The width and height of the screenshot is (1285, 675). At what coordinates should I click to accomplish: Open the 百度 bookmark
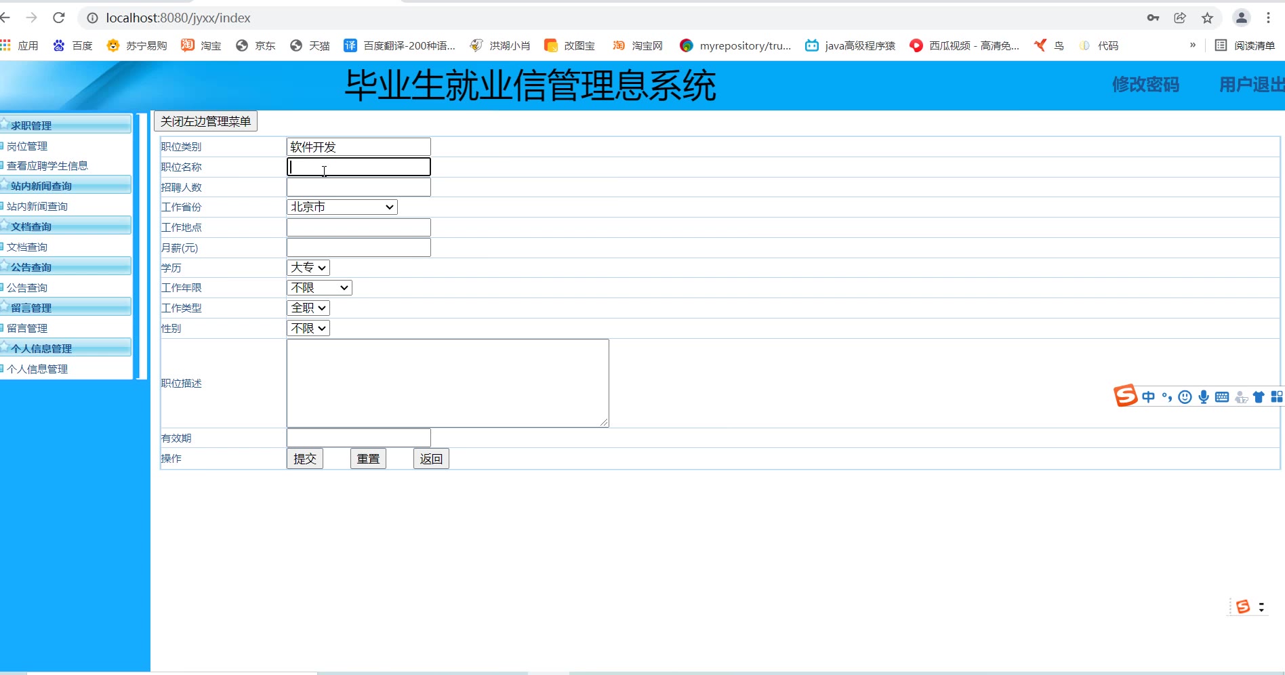tap(73, 45)
